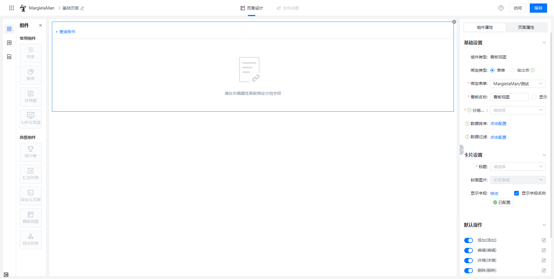Open the JS editor sidebar icon
The height and width of the screenshot is (279, 554).
pos(9,43)
